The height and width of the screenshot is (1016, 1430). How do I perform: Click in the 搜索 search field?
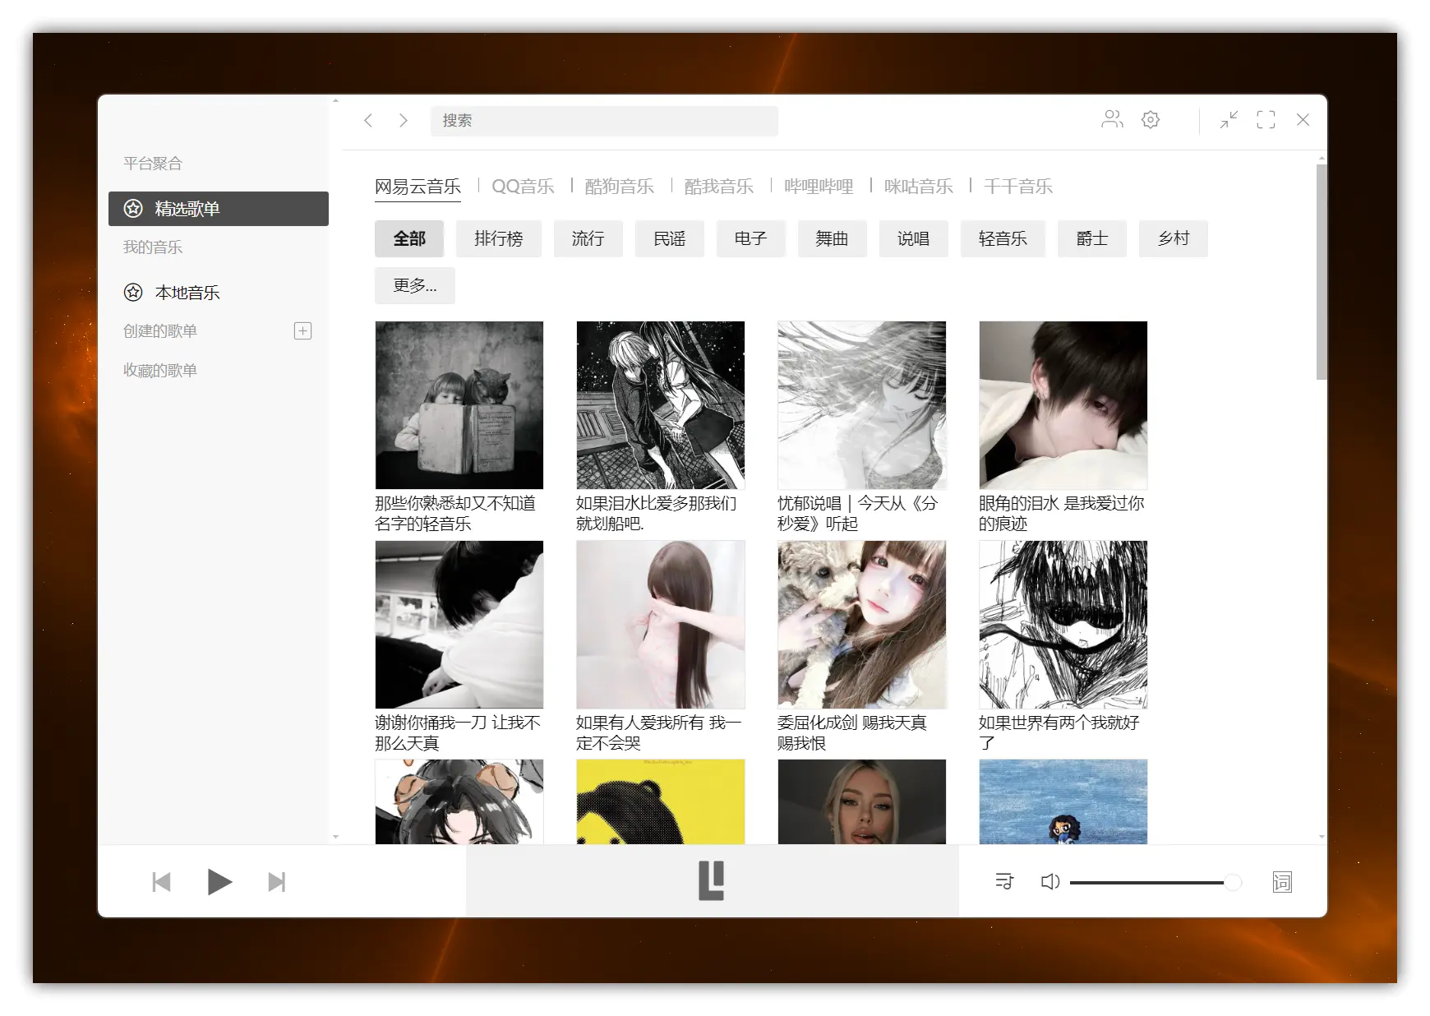pyautogui.click(x=604, y=121)
